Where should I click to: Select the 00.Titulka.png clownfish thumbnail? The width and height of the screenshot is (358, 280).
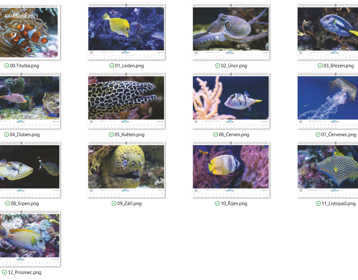coord(30,32)
